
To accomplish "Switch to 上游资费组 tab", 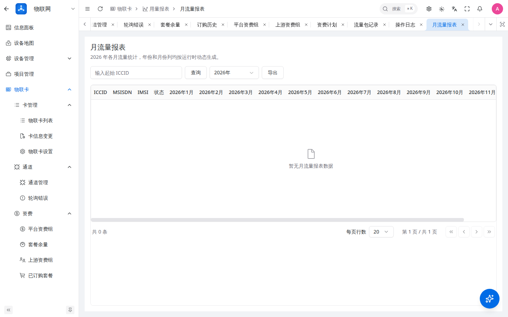I will pos(288,25).
